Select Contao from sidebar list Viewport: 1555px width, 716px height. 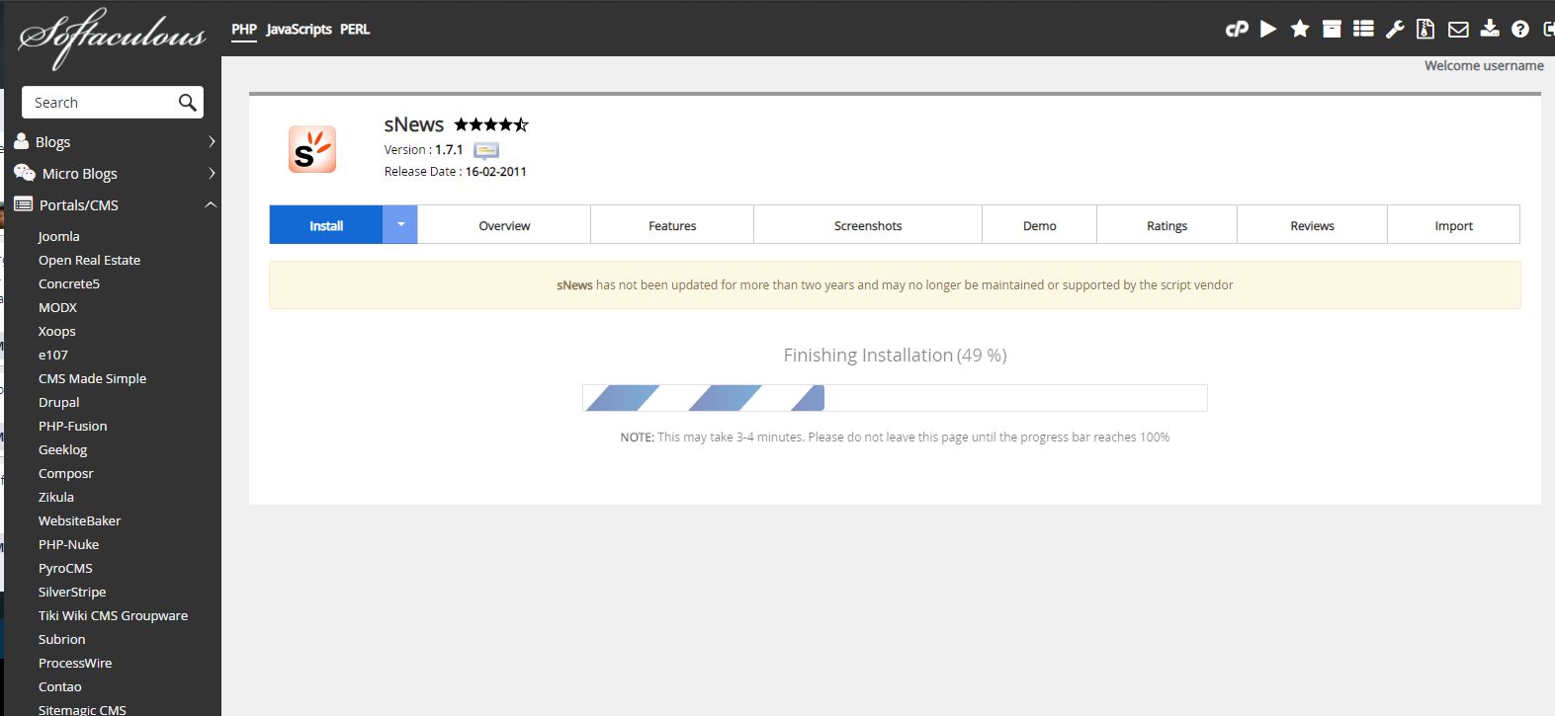(60, 686)
